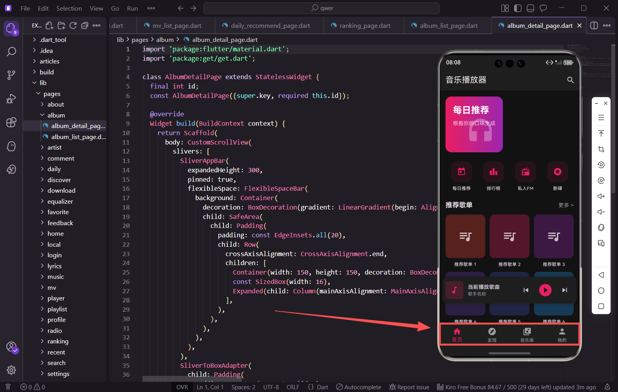Image resolution: width=618 pixels, height=392 pixels.
Task: Play the current song in mini player
Action: point(545,290)
